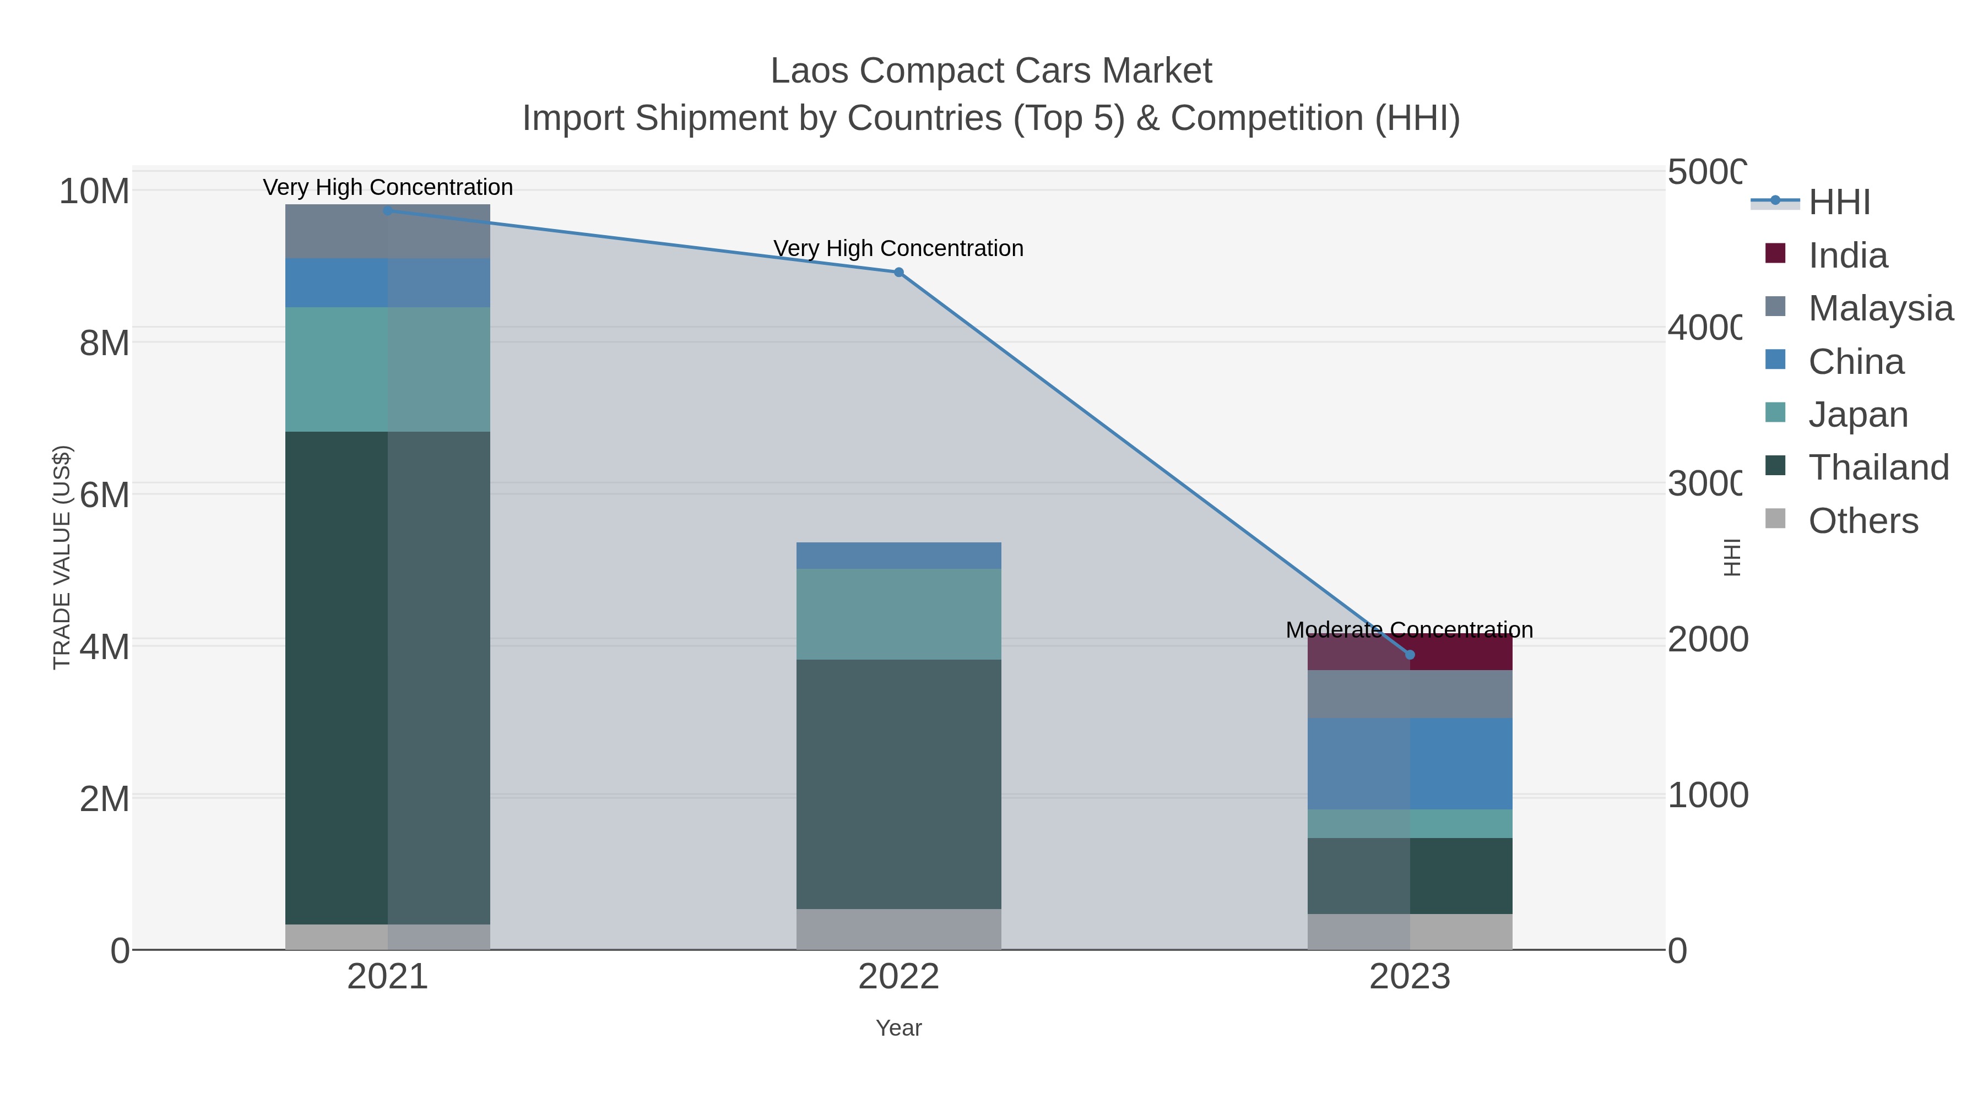Select the Others bar segment in 2022
This screenshot has height=1115, width=1983.
point(898,929)
